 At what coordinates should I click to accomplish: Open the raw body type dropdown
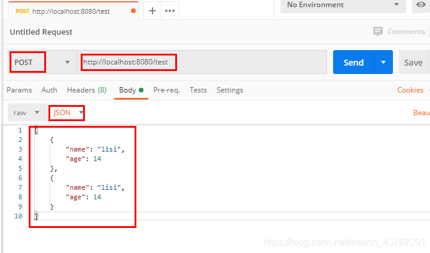[27, 112]
